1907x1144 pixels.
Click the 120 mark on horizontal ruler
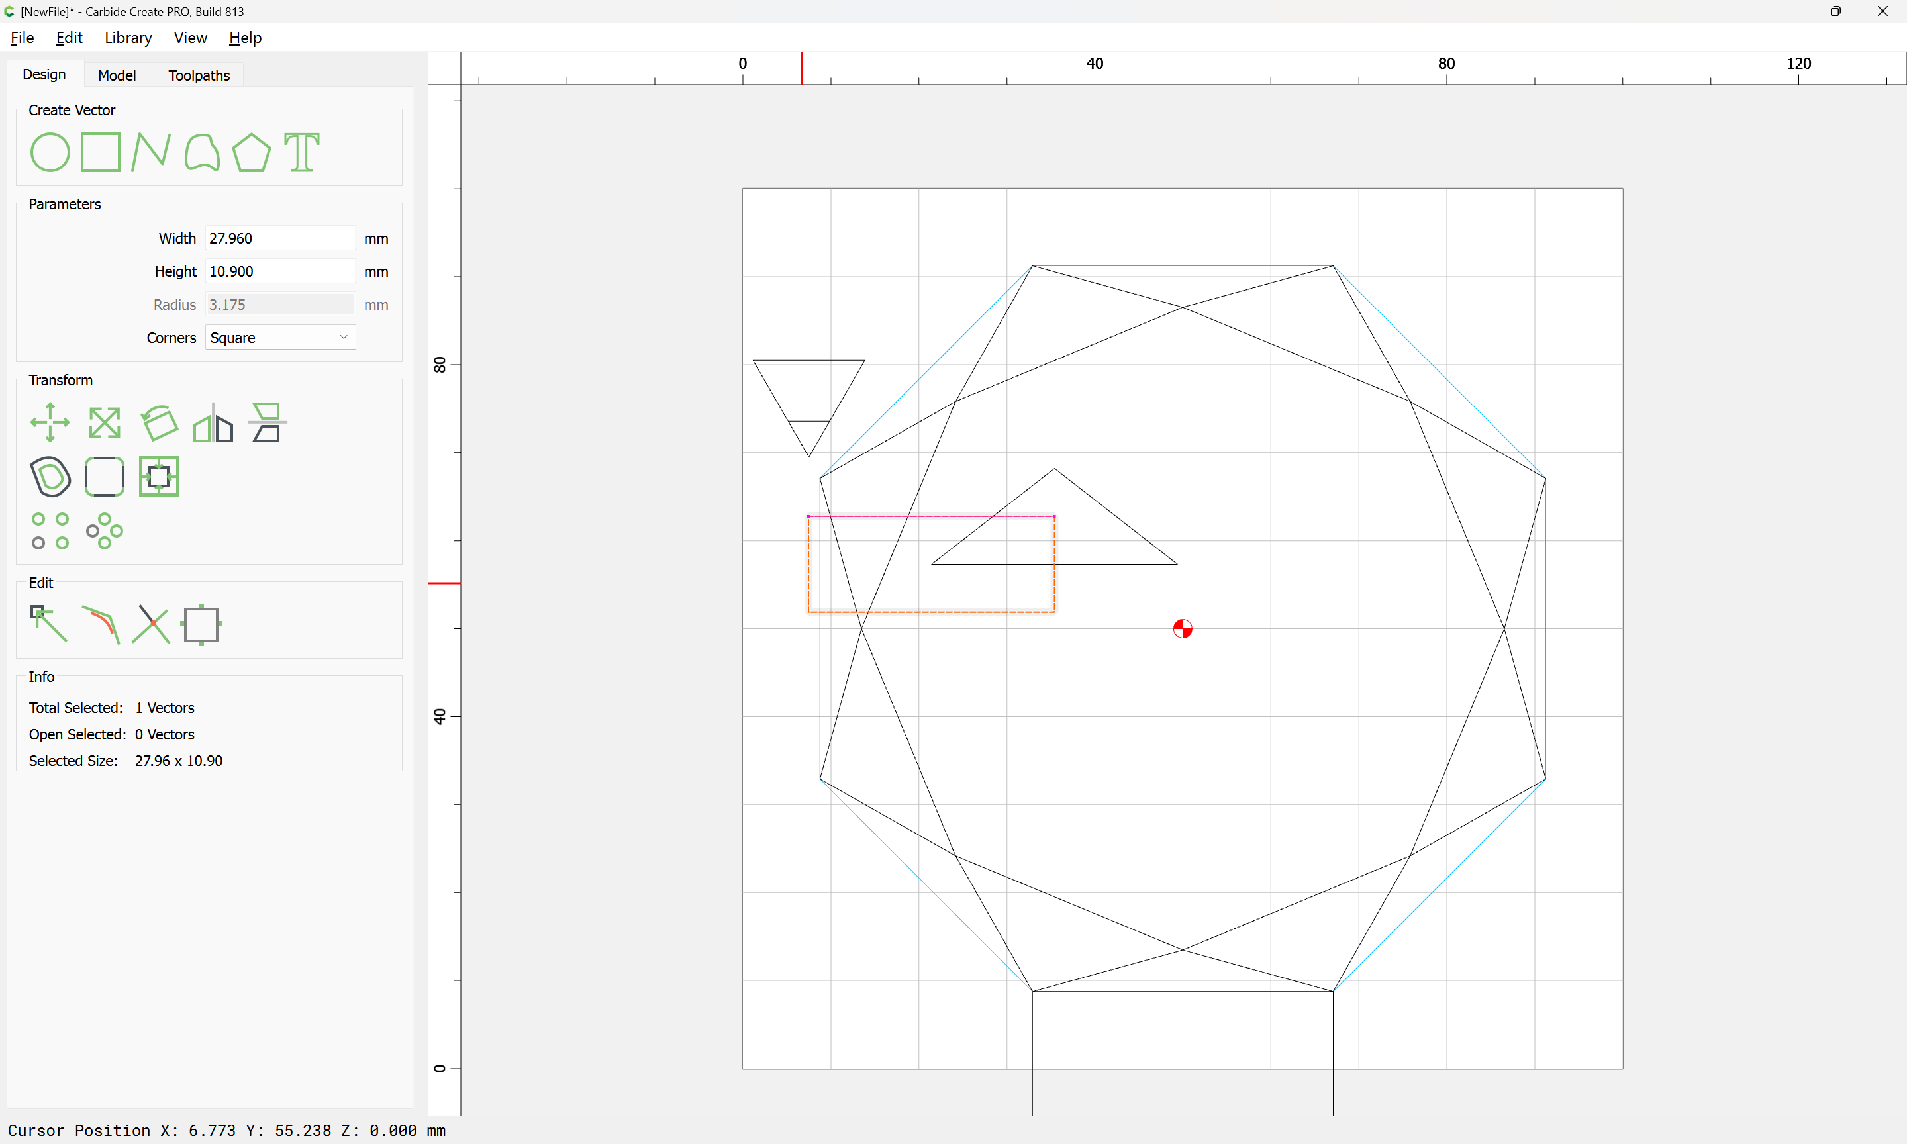[x=1798, y=63]
